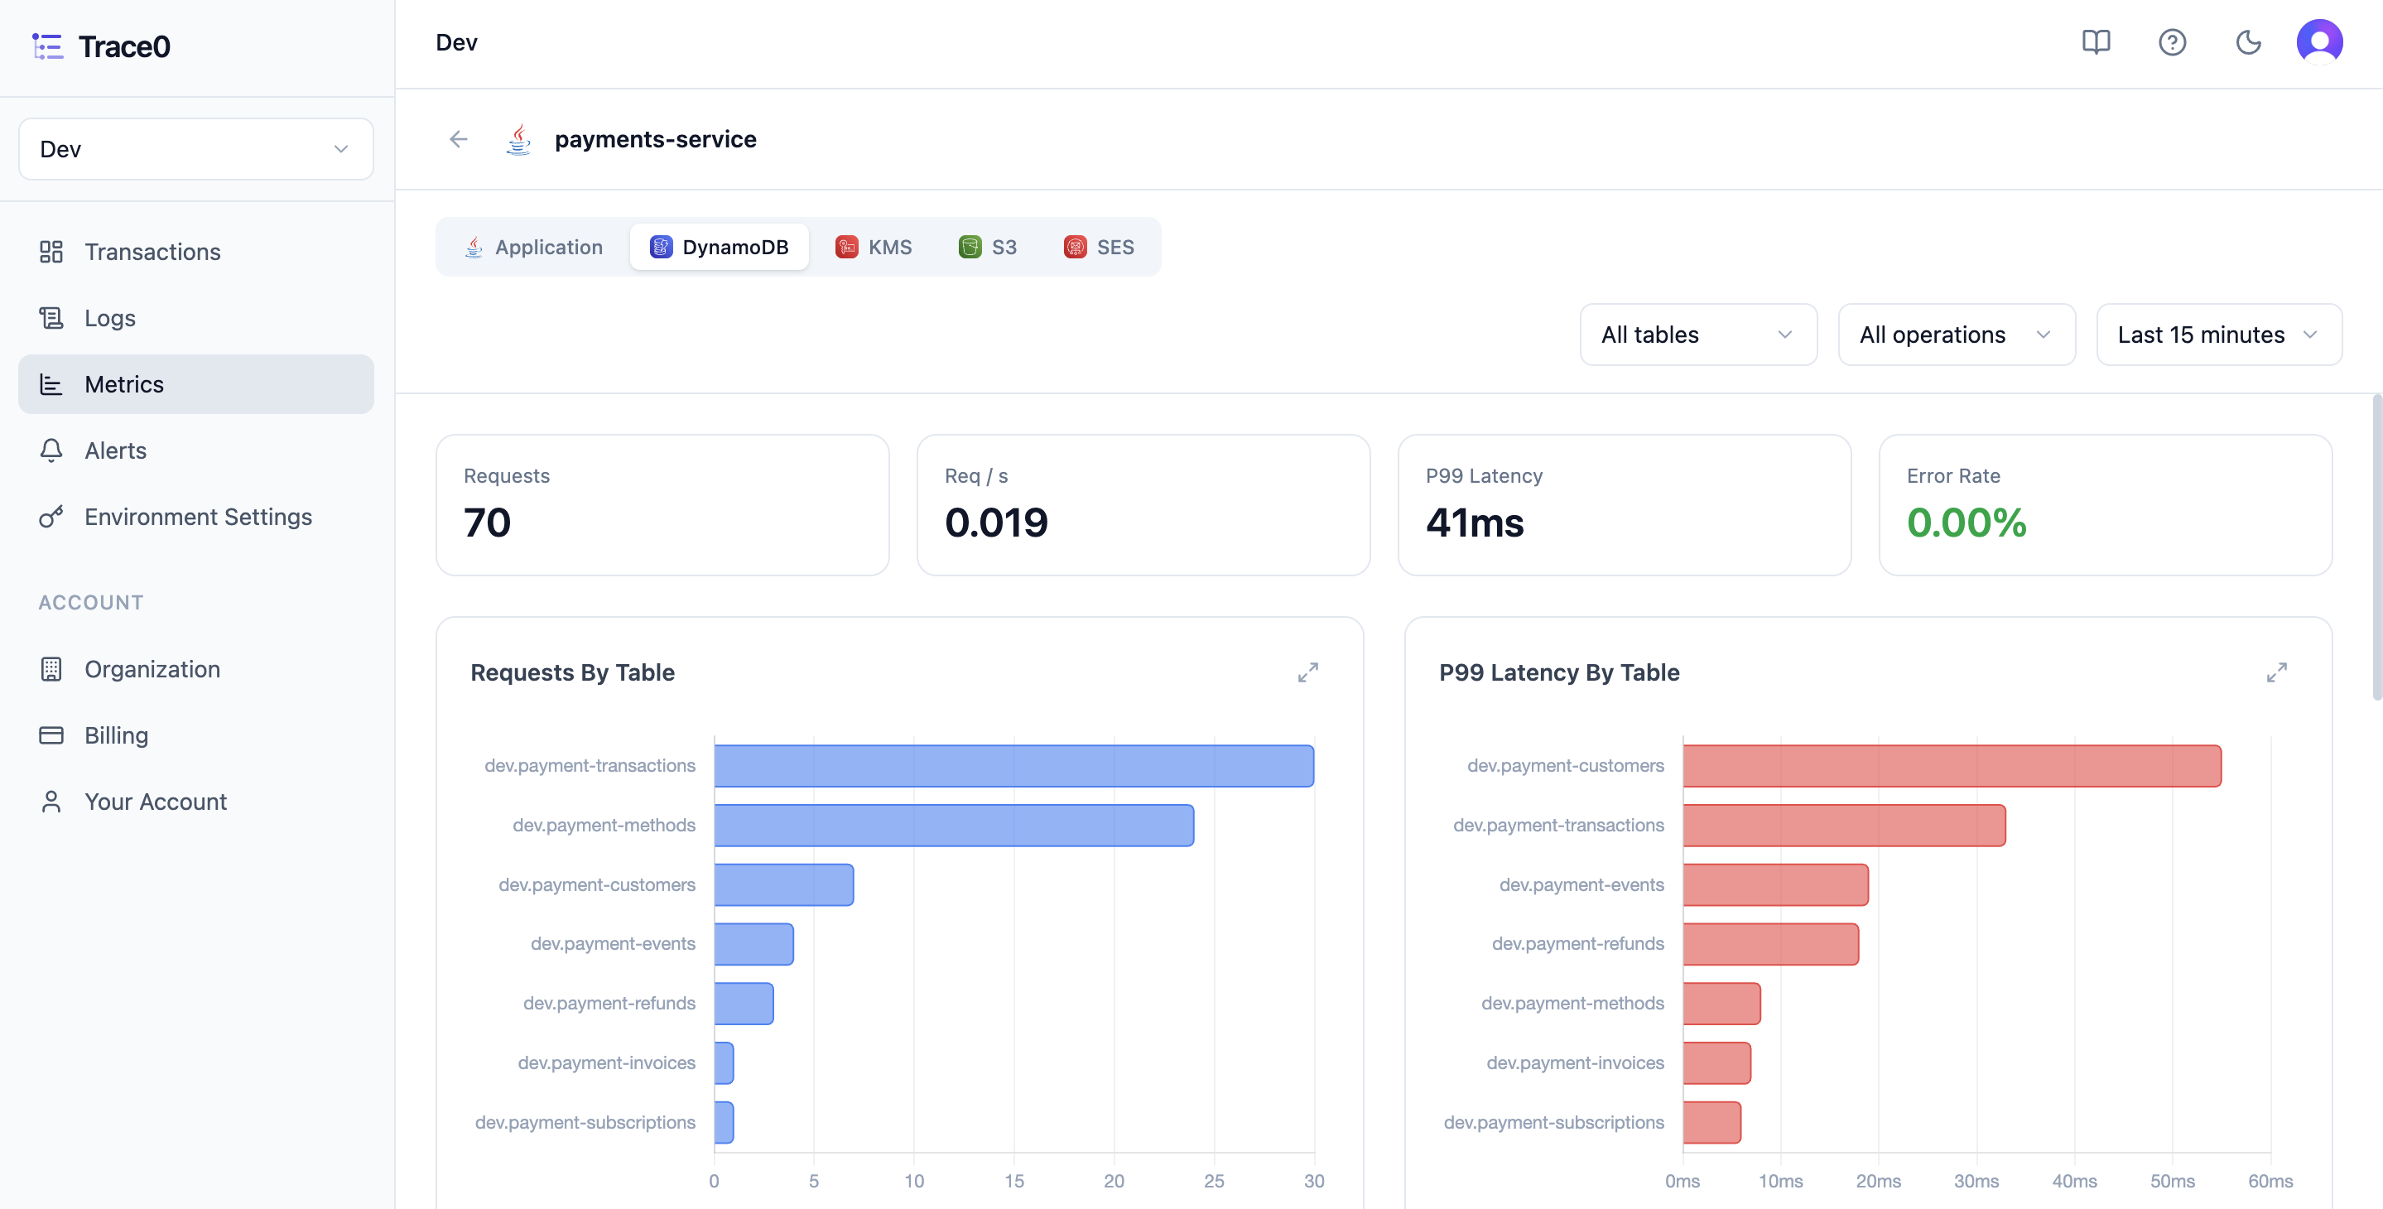Click the Billing card icon
This screenshot has width=2383, height=1209.
click(51, 735)
